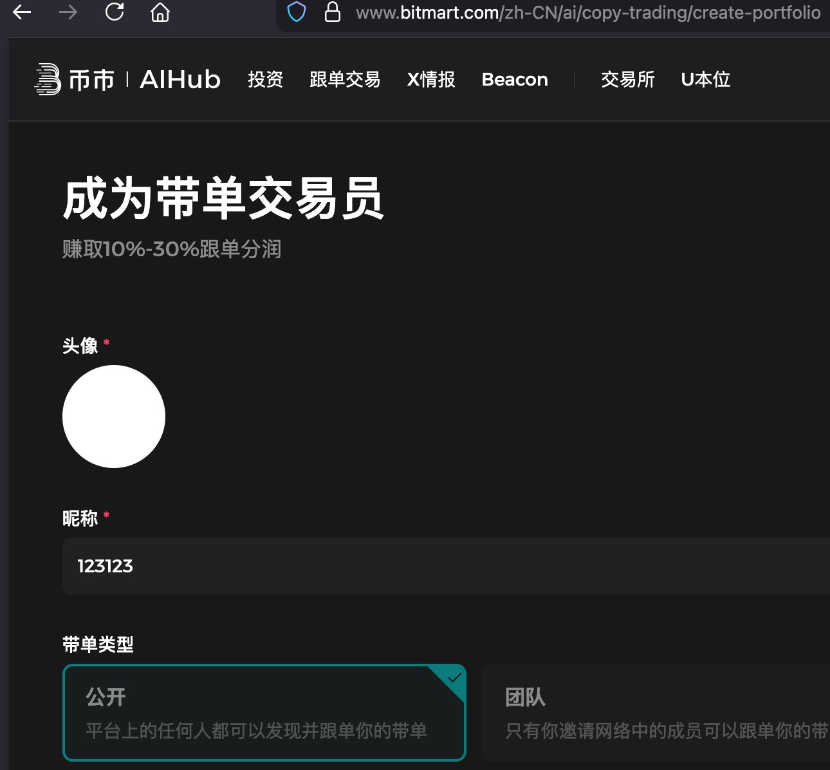Focus the 昵称 nickname field containing 123123

tap(444, 566)
